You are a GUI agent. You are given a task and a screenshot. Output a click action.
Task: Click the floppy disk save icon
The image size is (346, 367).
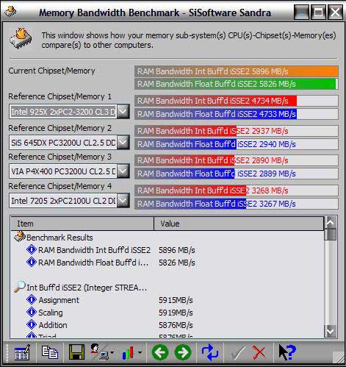[x=76, y=352]
